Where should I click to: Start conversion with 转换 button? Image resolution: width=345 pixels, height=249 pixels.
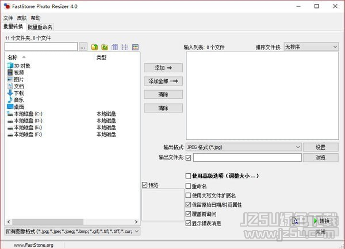[322, 221]
